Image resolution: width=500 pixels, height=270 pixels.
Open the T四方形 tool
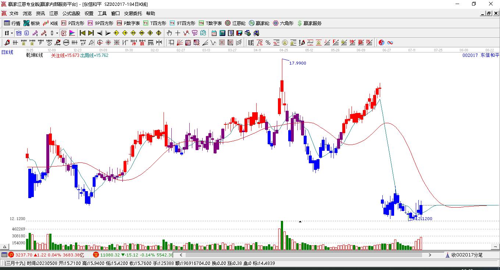[155, 23]
